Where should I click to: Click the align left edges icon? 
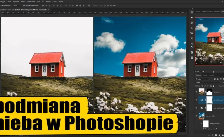click(x=54, y=6)
